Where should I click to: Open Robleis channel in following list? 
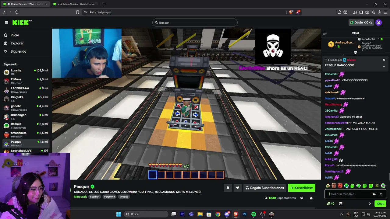pyautogui.click(x=26, y=126)
